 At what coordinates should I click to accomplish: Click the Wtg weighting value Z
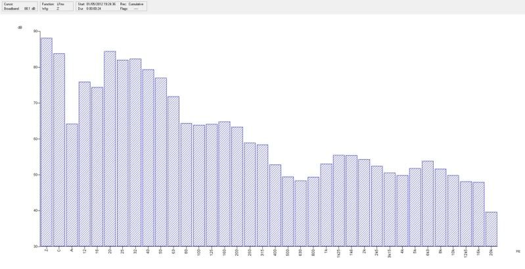click(x=58, y=9)
